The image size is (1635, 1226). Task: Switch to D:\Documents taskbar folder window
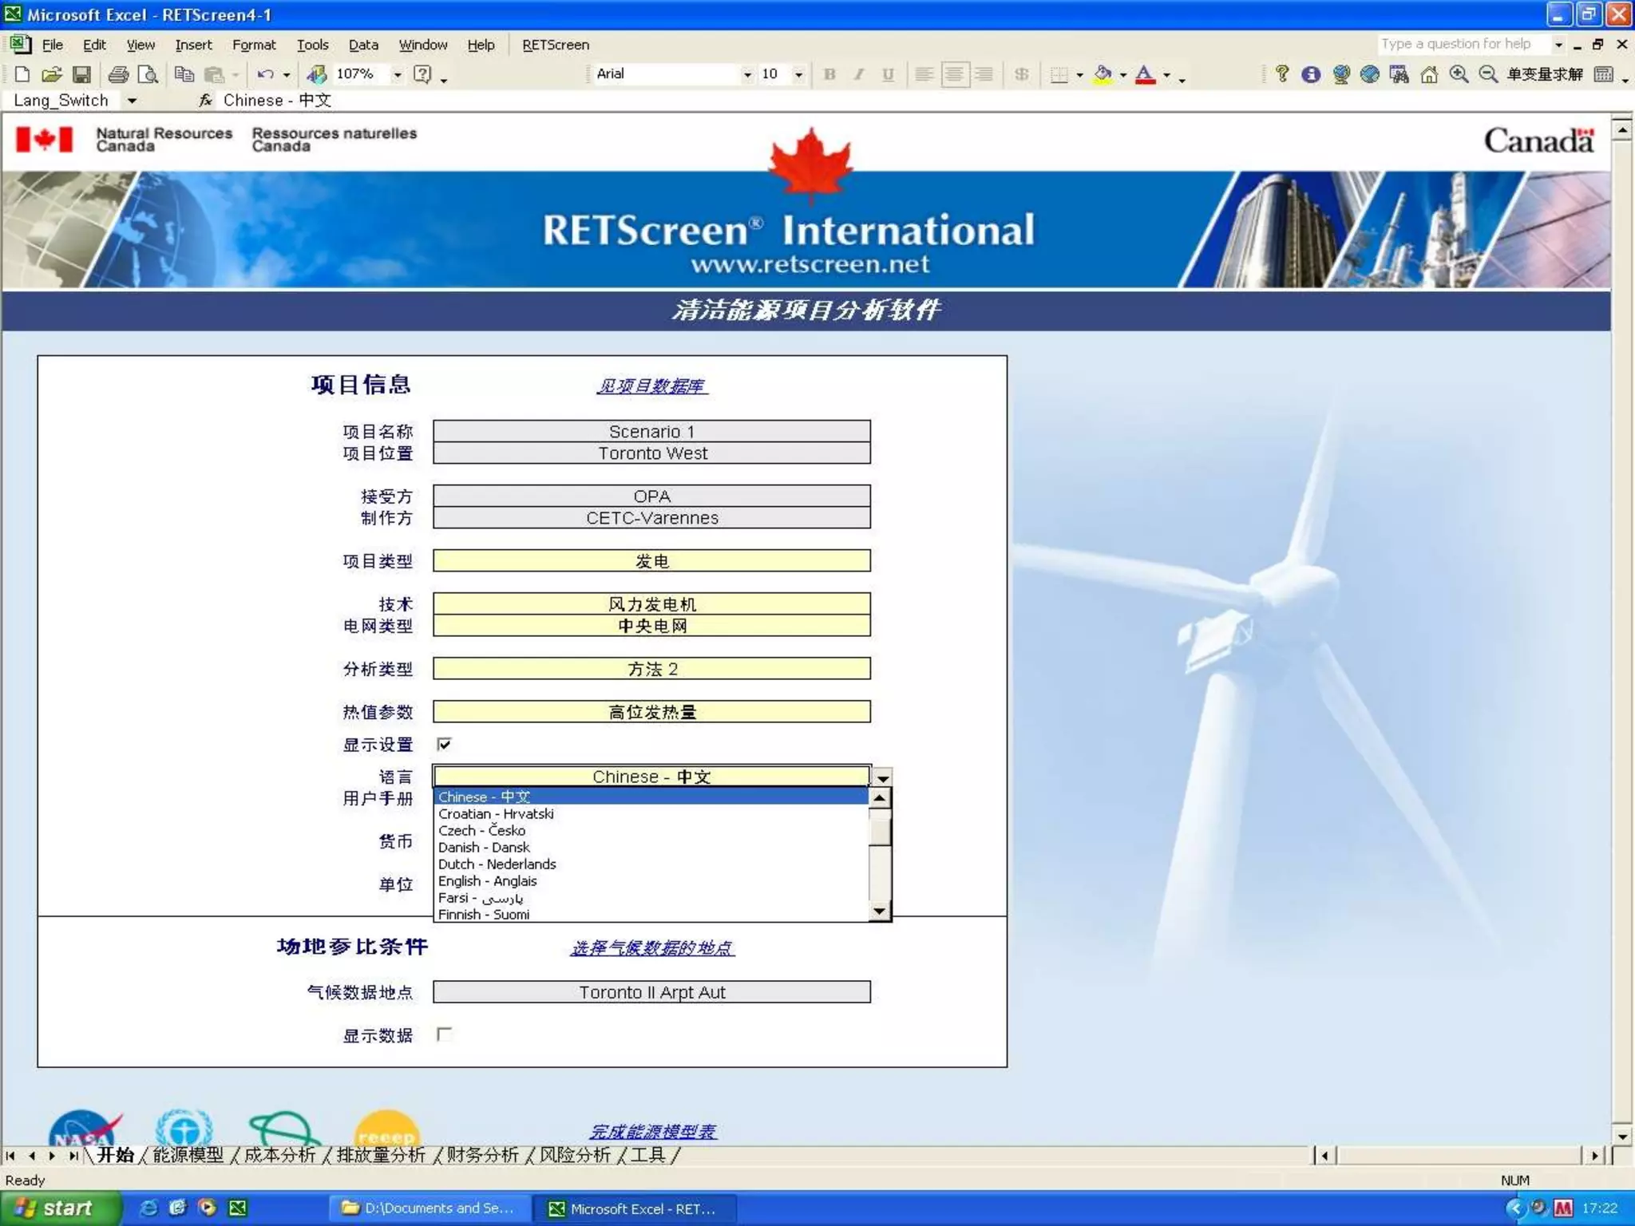click(x=429, y=1208)
